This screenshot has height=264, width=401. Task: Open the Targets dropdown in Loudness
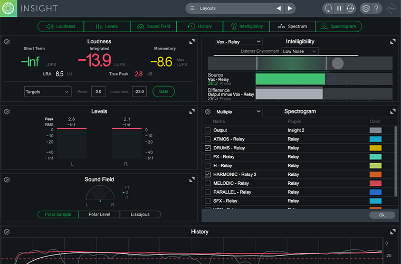47,91
